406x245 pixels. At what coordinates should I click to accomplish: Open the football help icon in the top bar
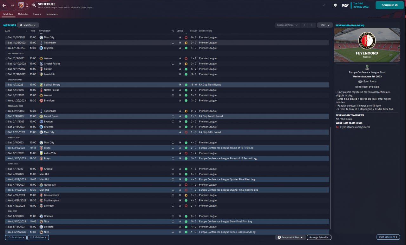pos(336,5)
